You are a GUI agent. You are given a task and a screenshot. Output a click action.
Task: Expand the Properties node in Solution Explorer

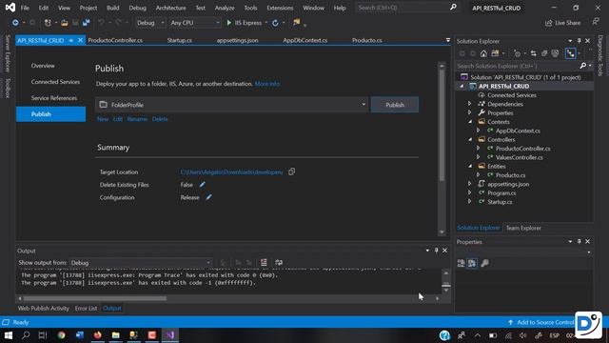[x=469, y=112]
